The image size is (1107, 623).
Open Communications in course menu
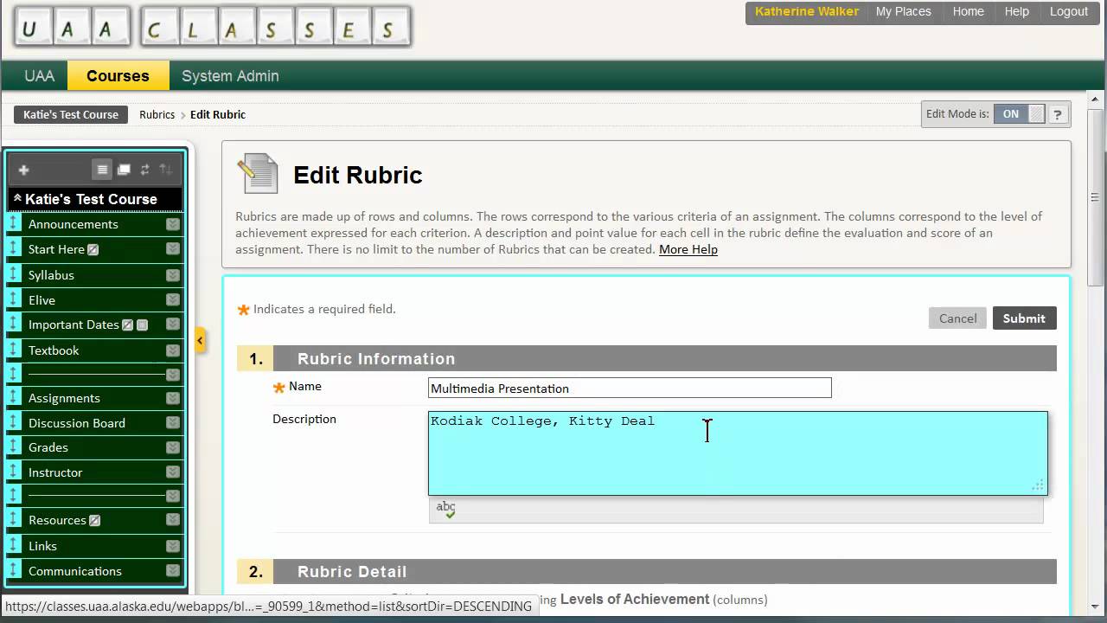point(75,571)
